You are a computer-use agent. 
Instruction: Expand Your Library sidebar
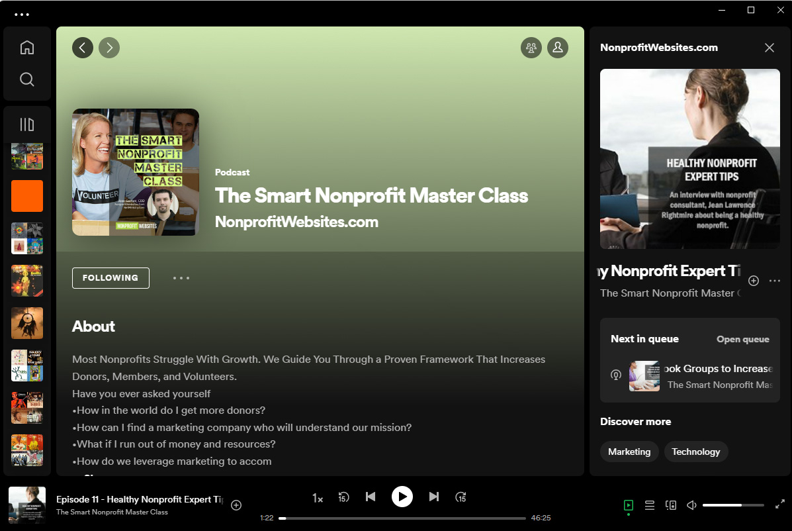click(26, 124)
